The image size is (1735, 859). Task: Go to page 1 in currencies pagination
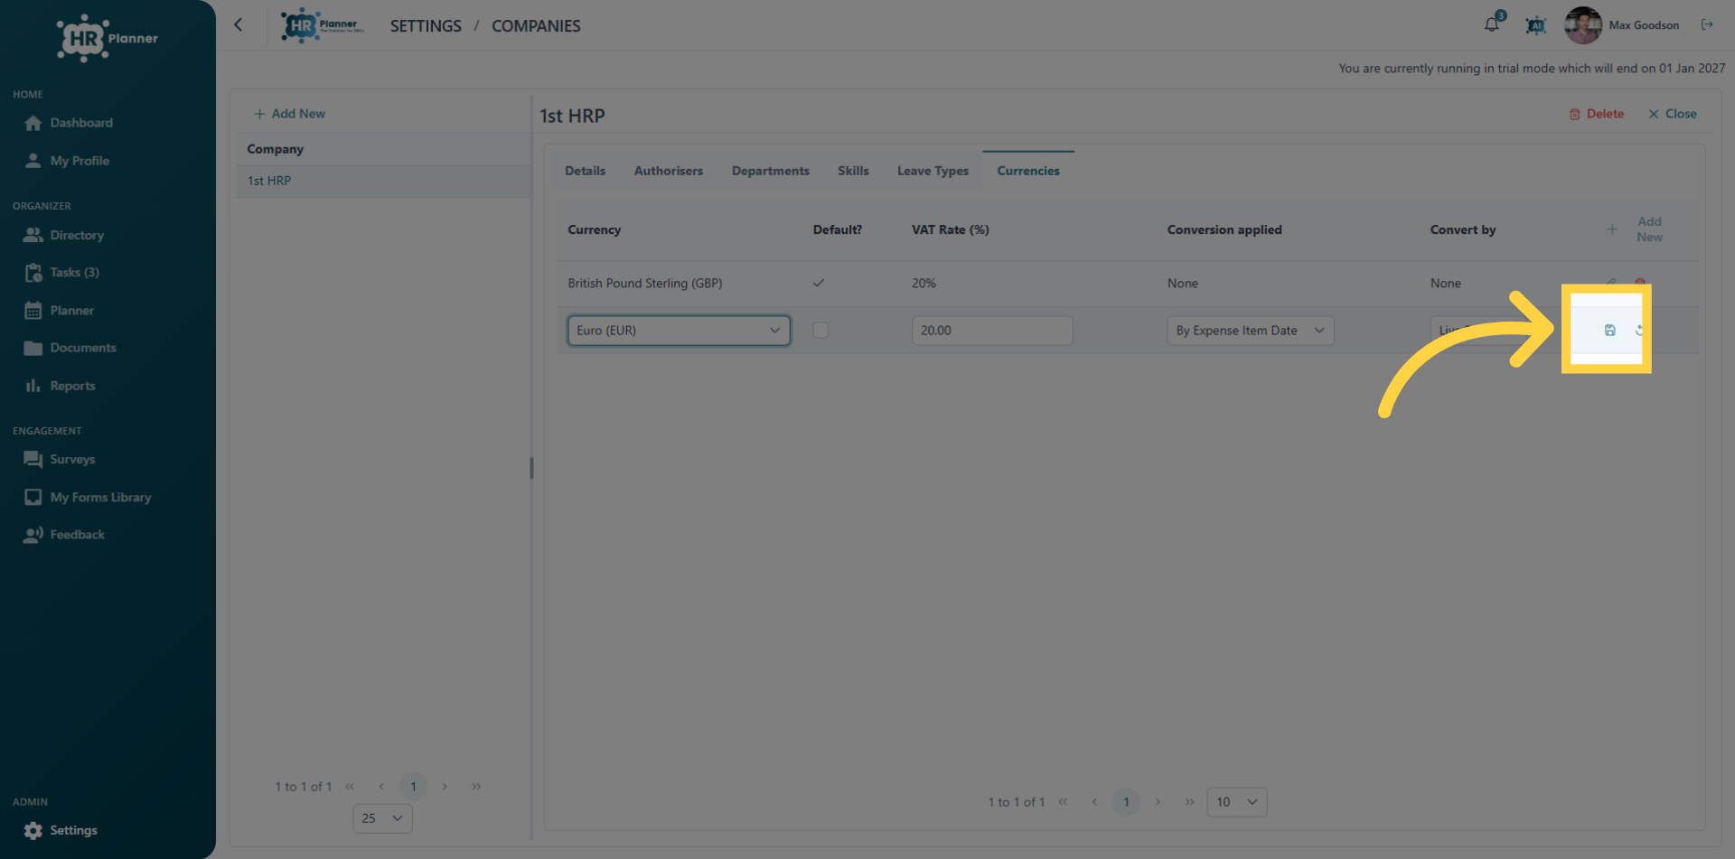click(1126, 802)
